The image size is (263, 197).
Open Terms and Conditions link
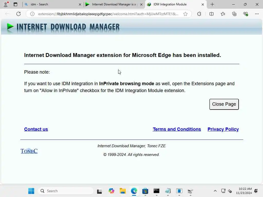[177, 129]
